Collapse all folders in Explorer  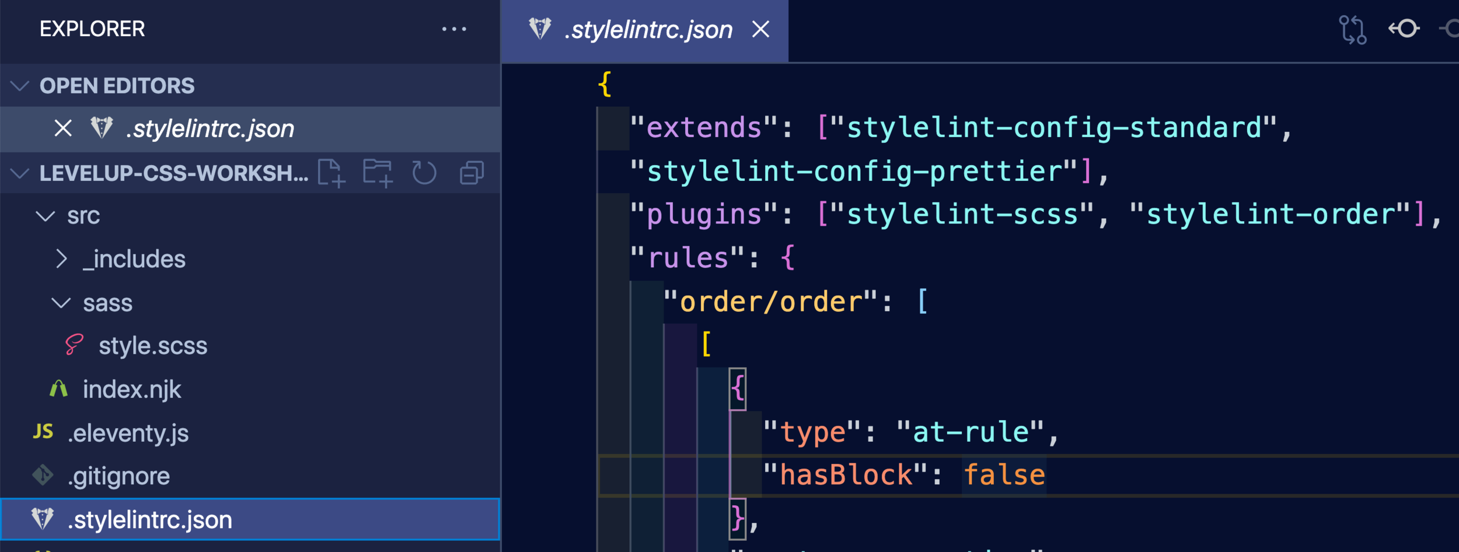[x=472, y=173]
